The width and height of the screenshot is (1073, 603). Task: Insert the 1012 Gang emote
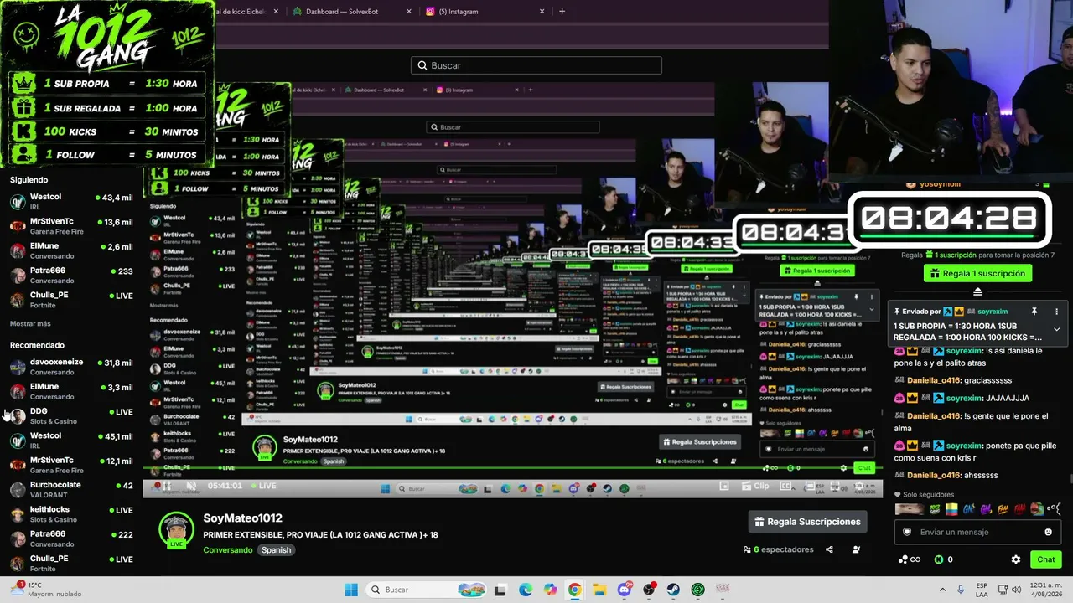[x=935, y=508]
